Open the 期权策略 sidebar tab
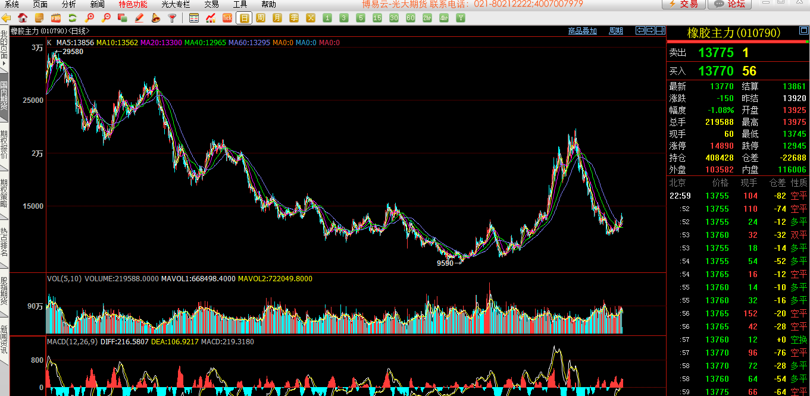The height and width of the screenshot is (396, 810). tap(4, 194)
